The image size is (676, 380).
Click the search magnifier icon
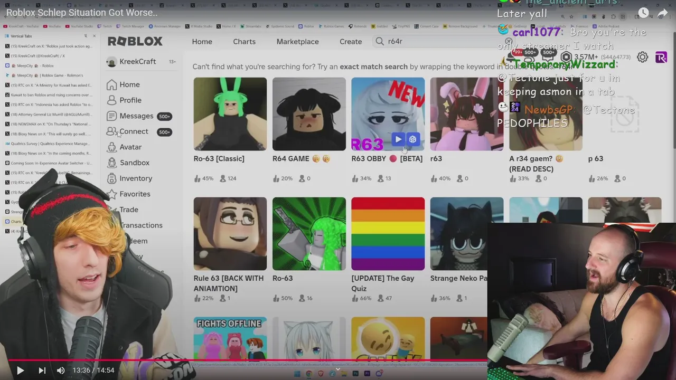380,41
